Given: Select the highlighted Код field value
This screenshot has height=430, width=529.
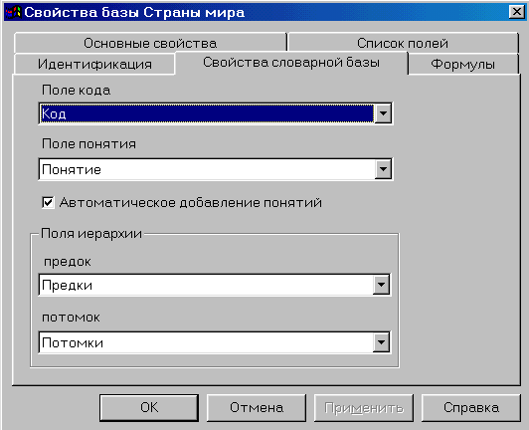Looking at the screenshot, I should [207, 113].
